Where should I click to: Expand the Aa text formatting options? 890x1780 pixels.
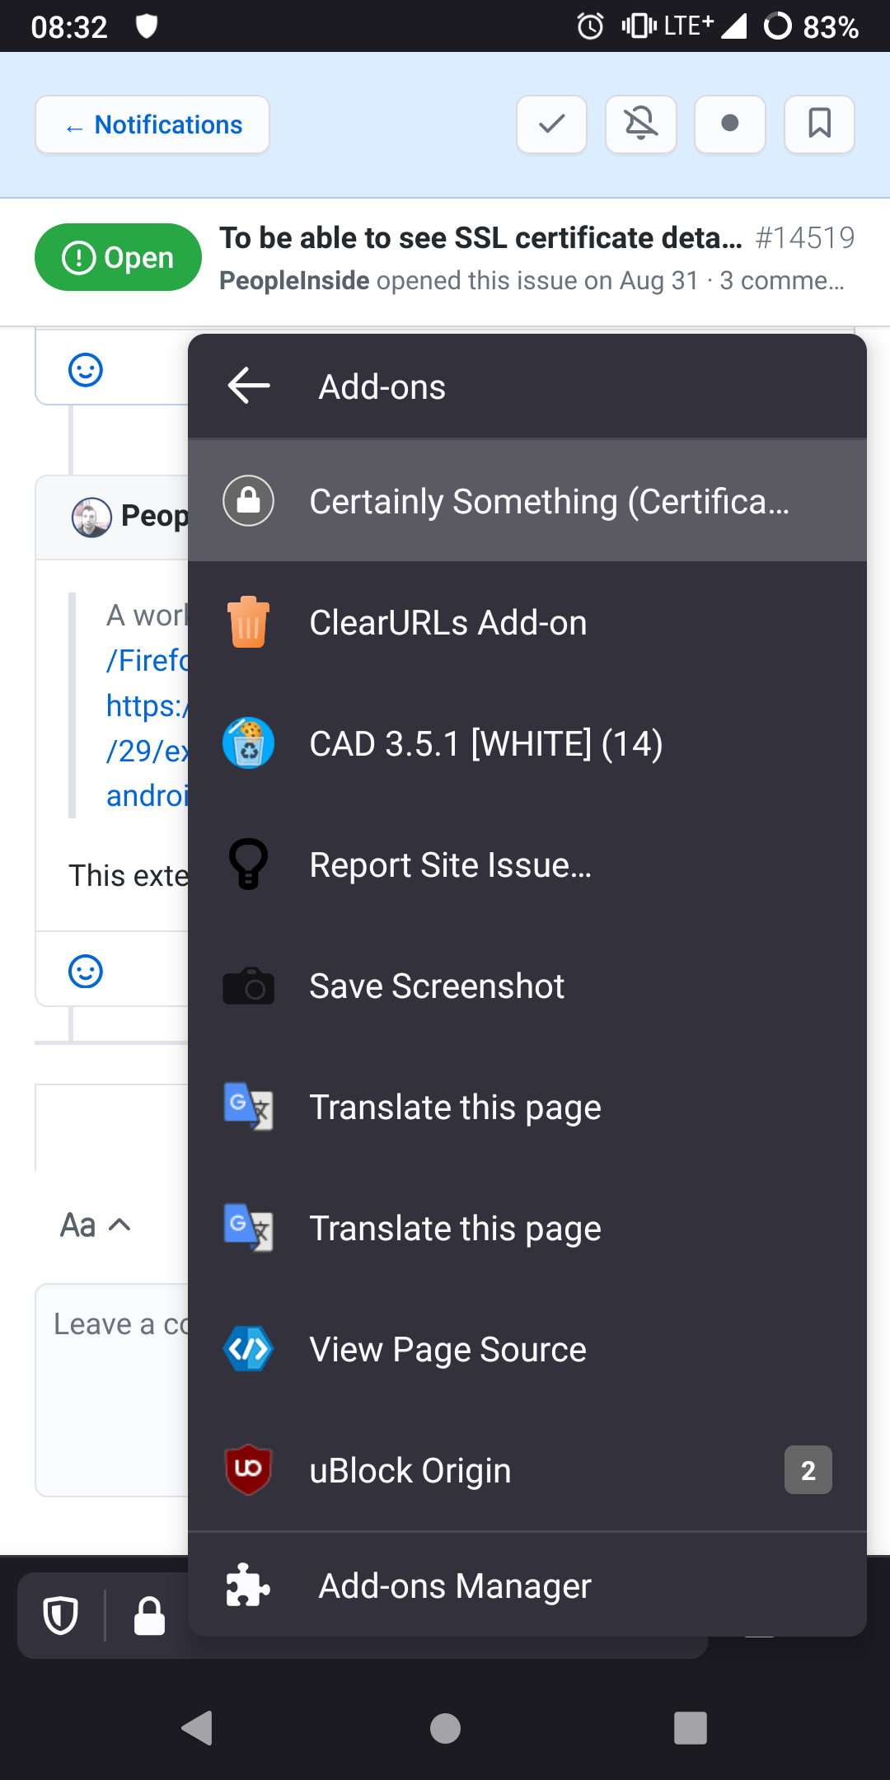tap(96, 1225)
